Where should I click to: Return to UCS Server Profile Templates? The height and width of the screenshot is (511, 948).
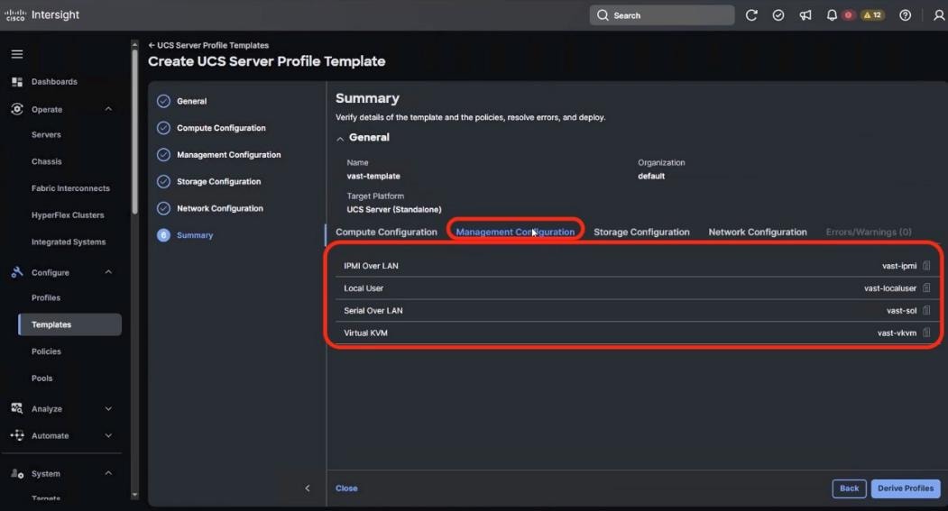pos(208,45)
